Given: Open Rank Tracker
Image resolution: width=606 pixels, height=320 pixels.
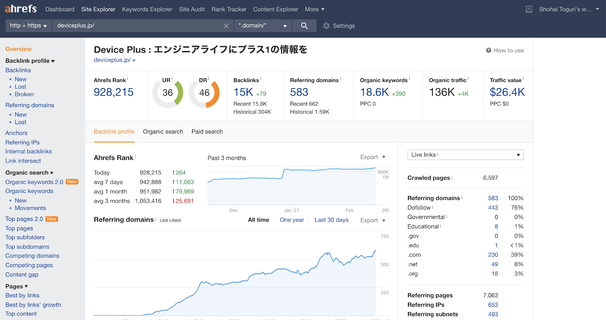Looking at the screenshot, I should click(229, 9).
